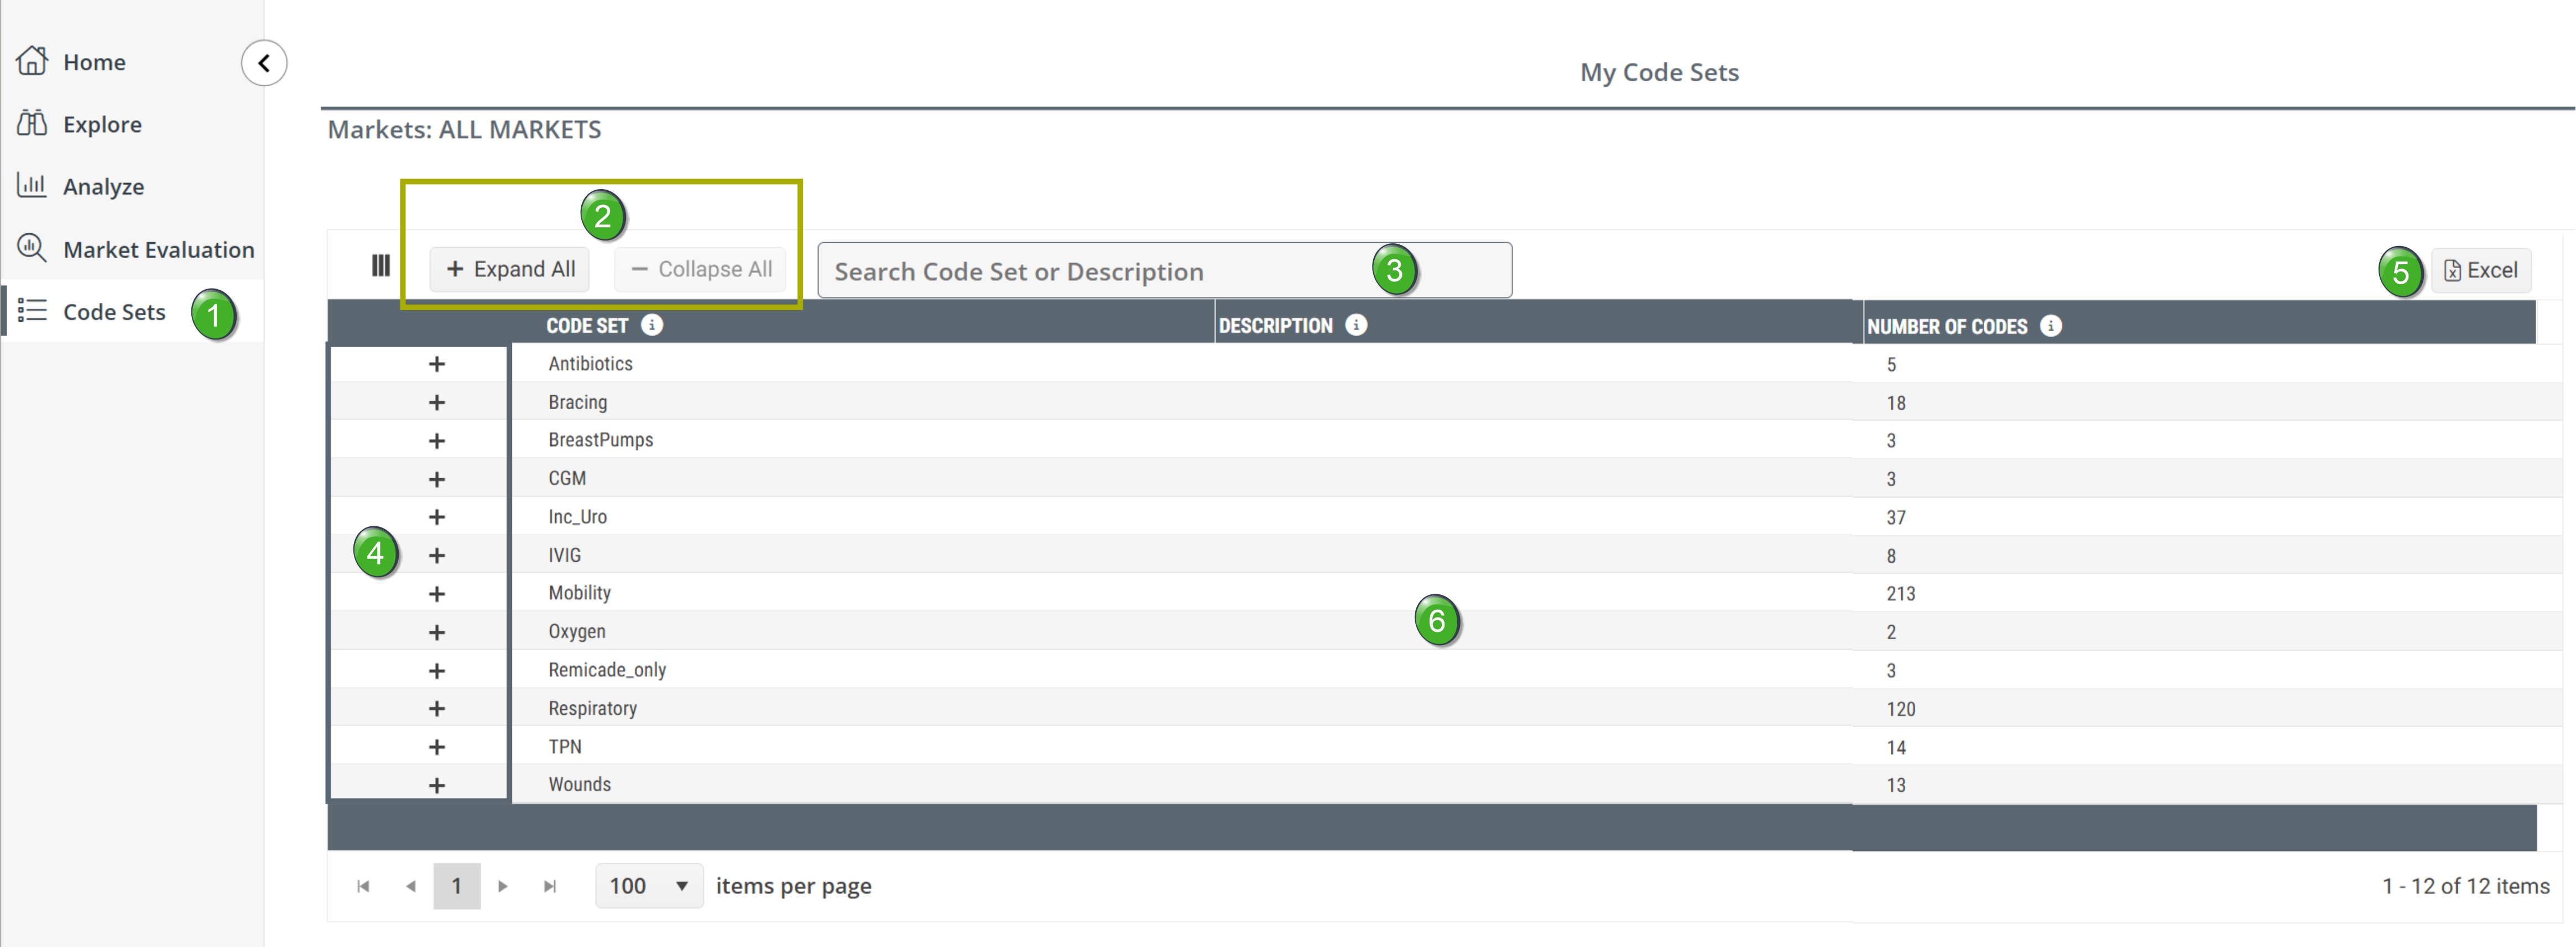Expand the Mobility code set row
This screenshot has height=947, width=2576.
tap(436, 594)
